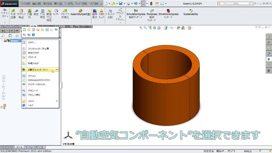Open the ツール(T) menu
Viewport: 272px width, 153px height.
pos(68,3)
